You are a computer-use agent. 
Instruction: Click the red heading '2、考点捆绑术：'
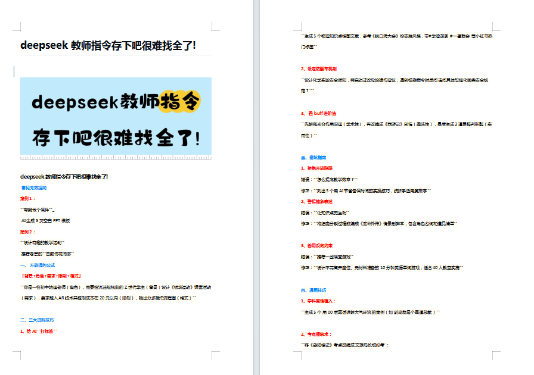click(x=316, y=335)
